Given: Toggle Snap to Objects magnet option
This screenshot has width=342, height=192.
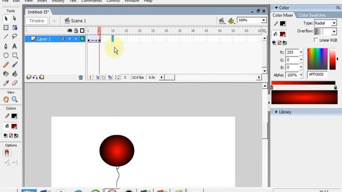Looking at the screenshot, I should [7, 153].
